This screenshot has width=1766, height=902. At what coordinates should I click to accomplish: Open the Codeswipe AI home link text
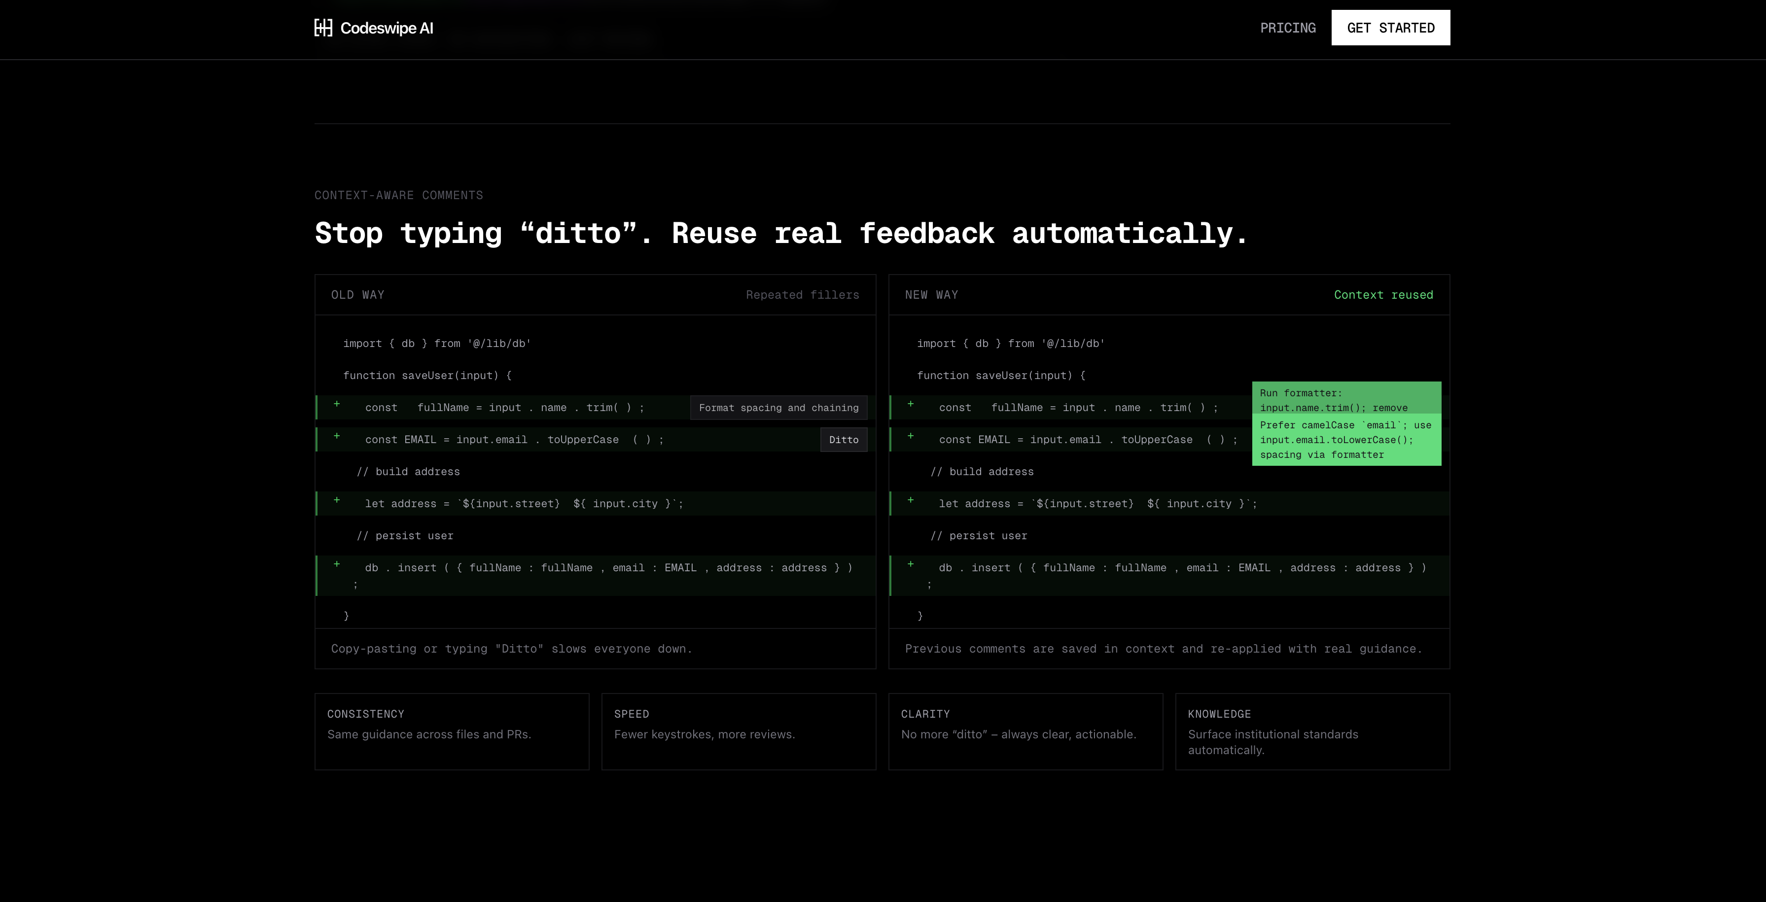[387, 28]
